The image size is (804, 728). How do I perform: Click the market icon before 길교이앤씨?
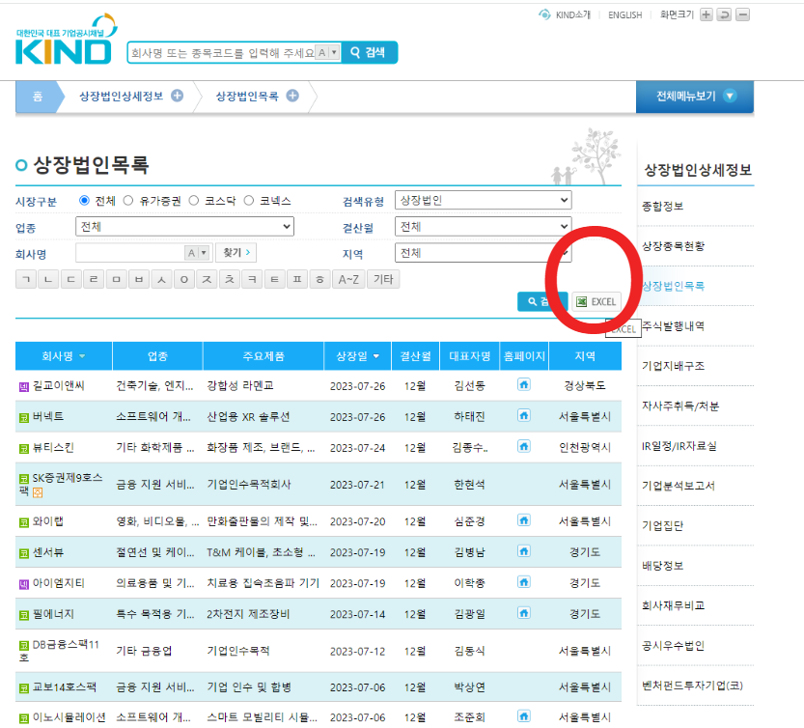coord(23,387)
